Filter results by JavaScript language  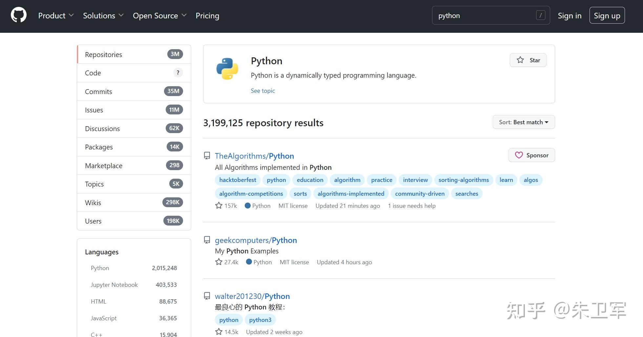134,318
